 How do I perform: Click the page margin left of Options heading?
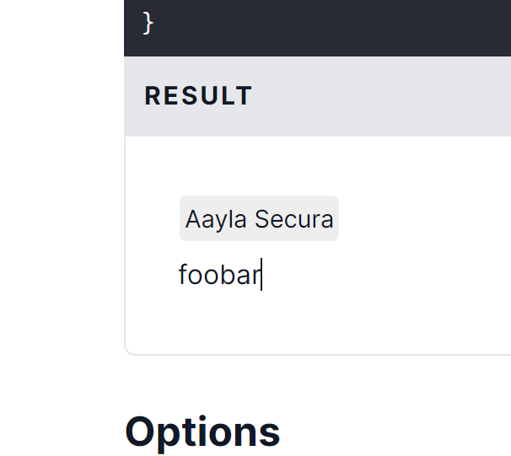coord(59,432)
